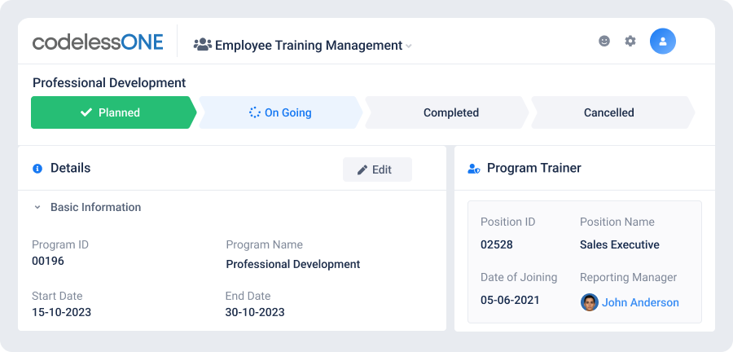Image resolution: width=733 pixels, height=352 pixels.
Task: Click the codelessONE logo
Action: point(98,42)
